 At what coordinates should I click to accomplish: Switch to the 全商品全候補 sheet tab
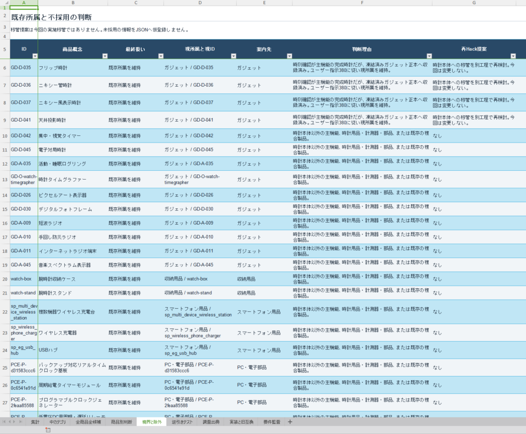click(x=88, y=422)
